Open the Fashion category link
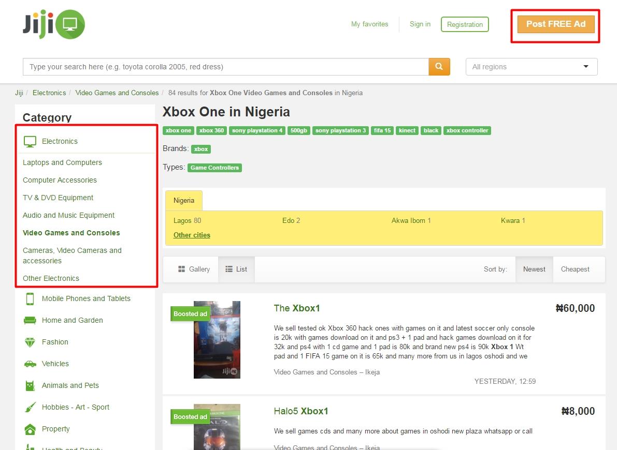 pos(55,342)
